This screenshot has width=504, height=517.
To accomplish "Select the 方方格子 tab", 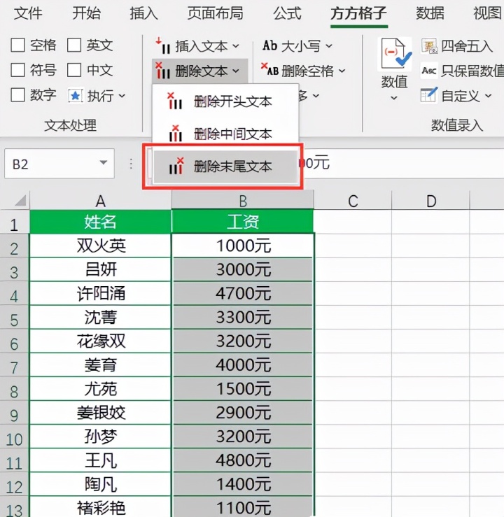I will coord(359,13).
